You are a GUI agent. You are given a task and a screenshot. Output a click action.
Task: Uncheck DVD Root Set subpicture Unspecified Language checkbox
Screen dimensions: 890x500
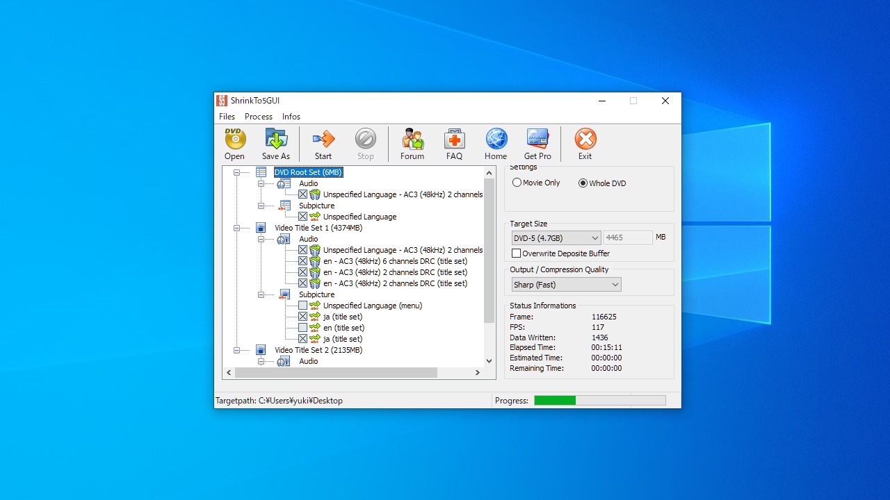click(x=302, y=217)
